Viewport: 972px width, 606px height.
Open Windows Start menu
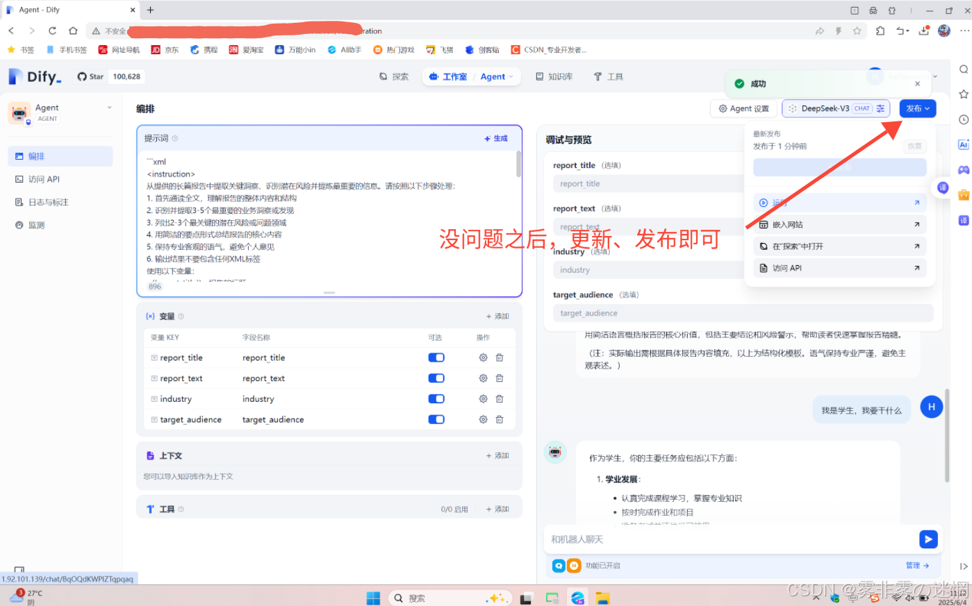pos(373,598)
